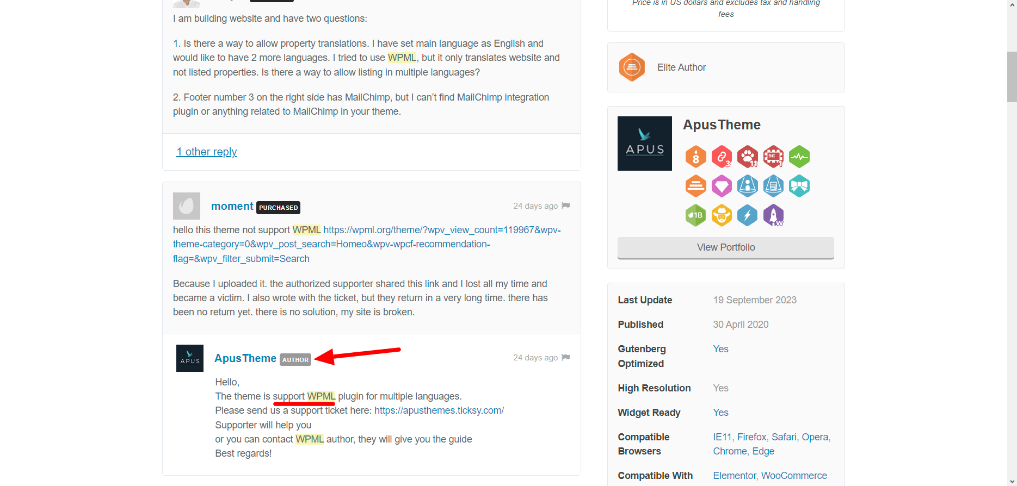Click the highlighted WPML in the first comment
Image resolution: width=1017 pixels, height=486 pixels.
tap(402, 58)
